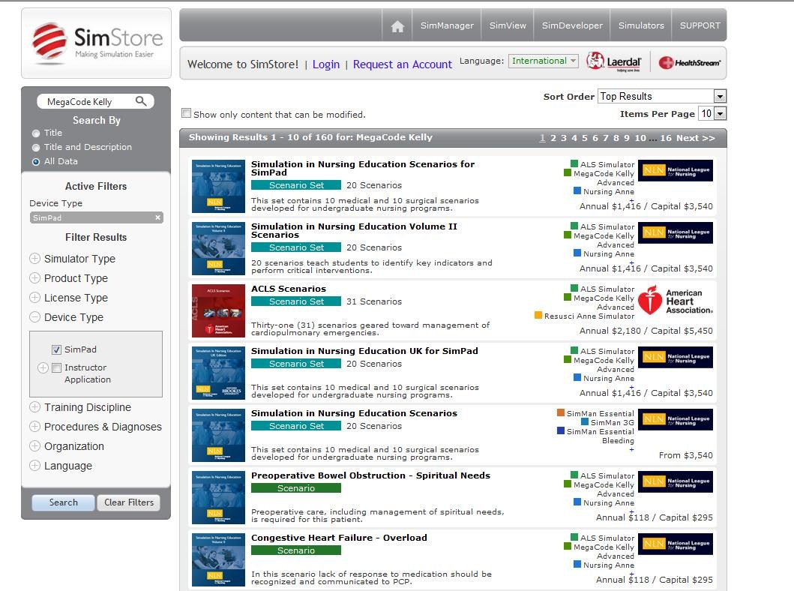Click the 31 Scenarios text
The height and width of the screenshot is (591, 794).
pyautogui.click(x=374, y=301)
